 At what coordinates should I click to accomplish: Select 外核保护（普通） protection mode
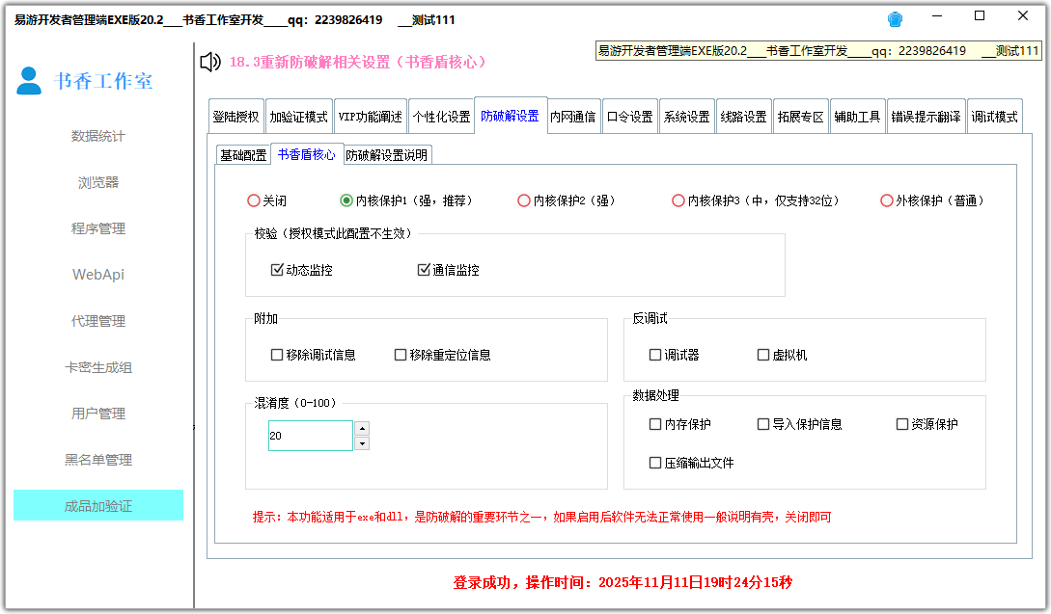click(887, 200)
